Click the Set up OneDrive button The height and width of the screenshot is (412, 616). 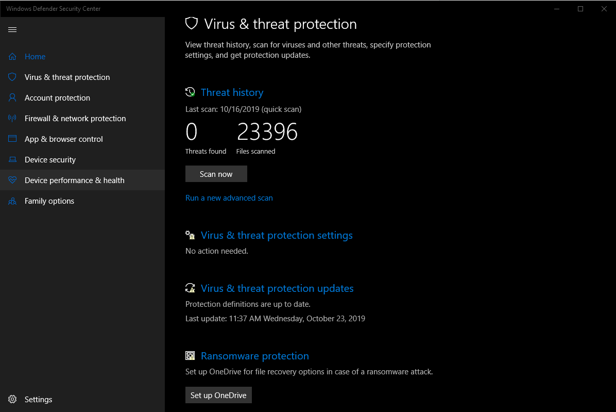click(218, 395)
